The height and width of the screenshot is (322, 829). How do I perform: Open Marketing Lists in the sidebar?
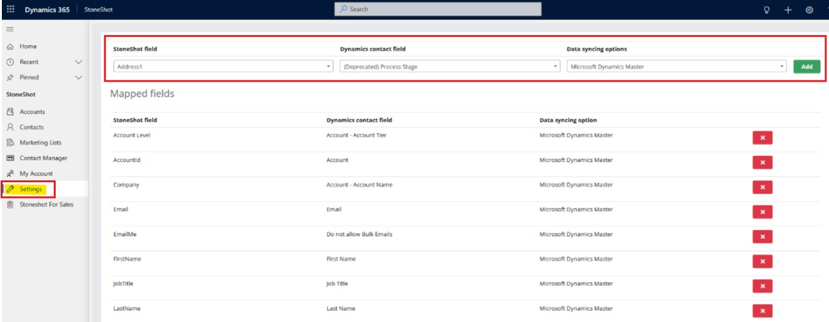(41, 143)
